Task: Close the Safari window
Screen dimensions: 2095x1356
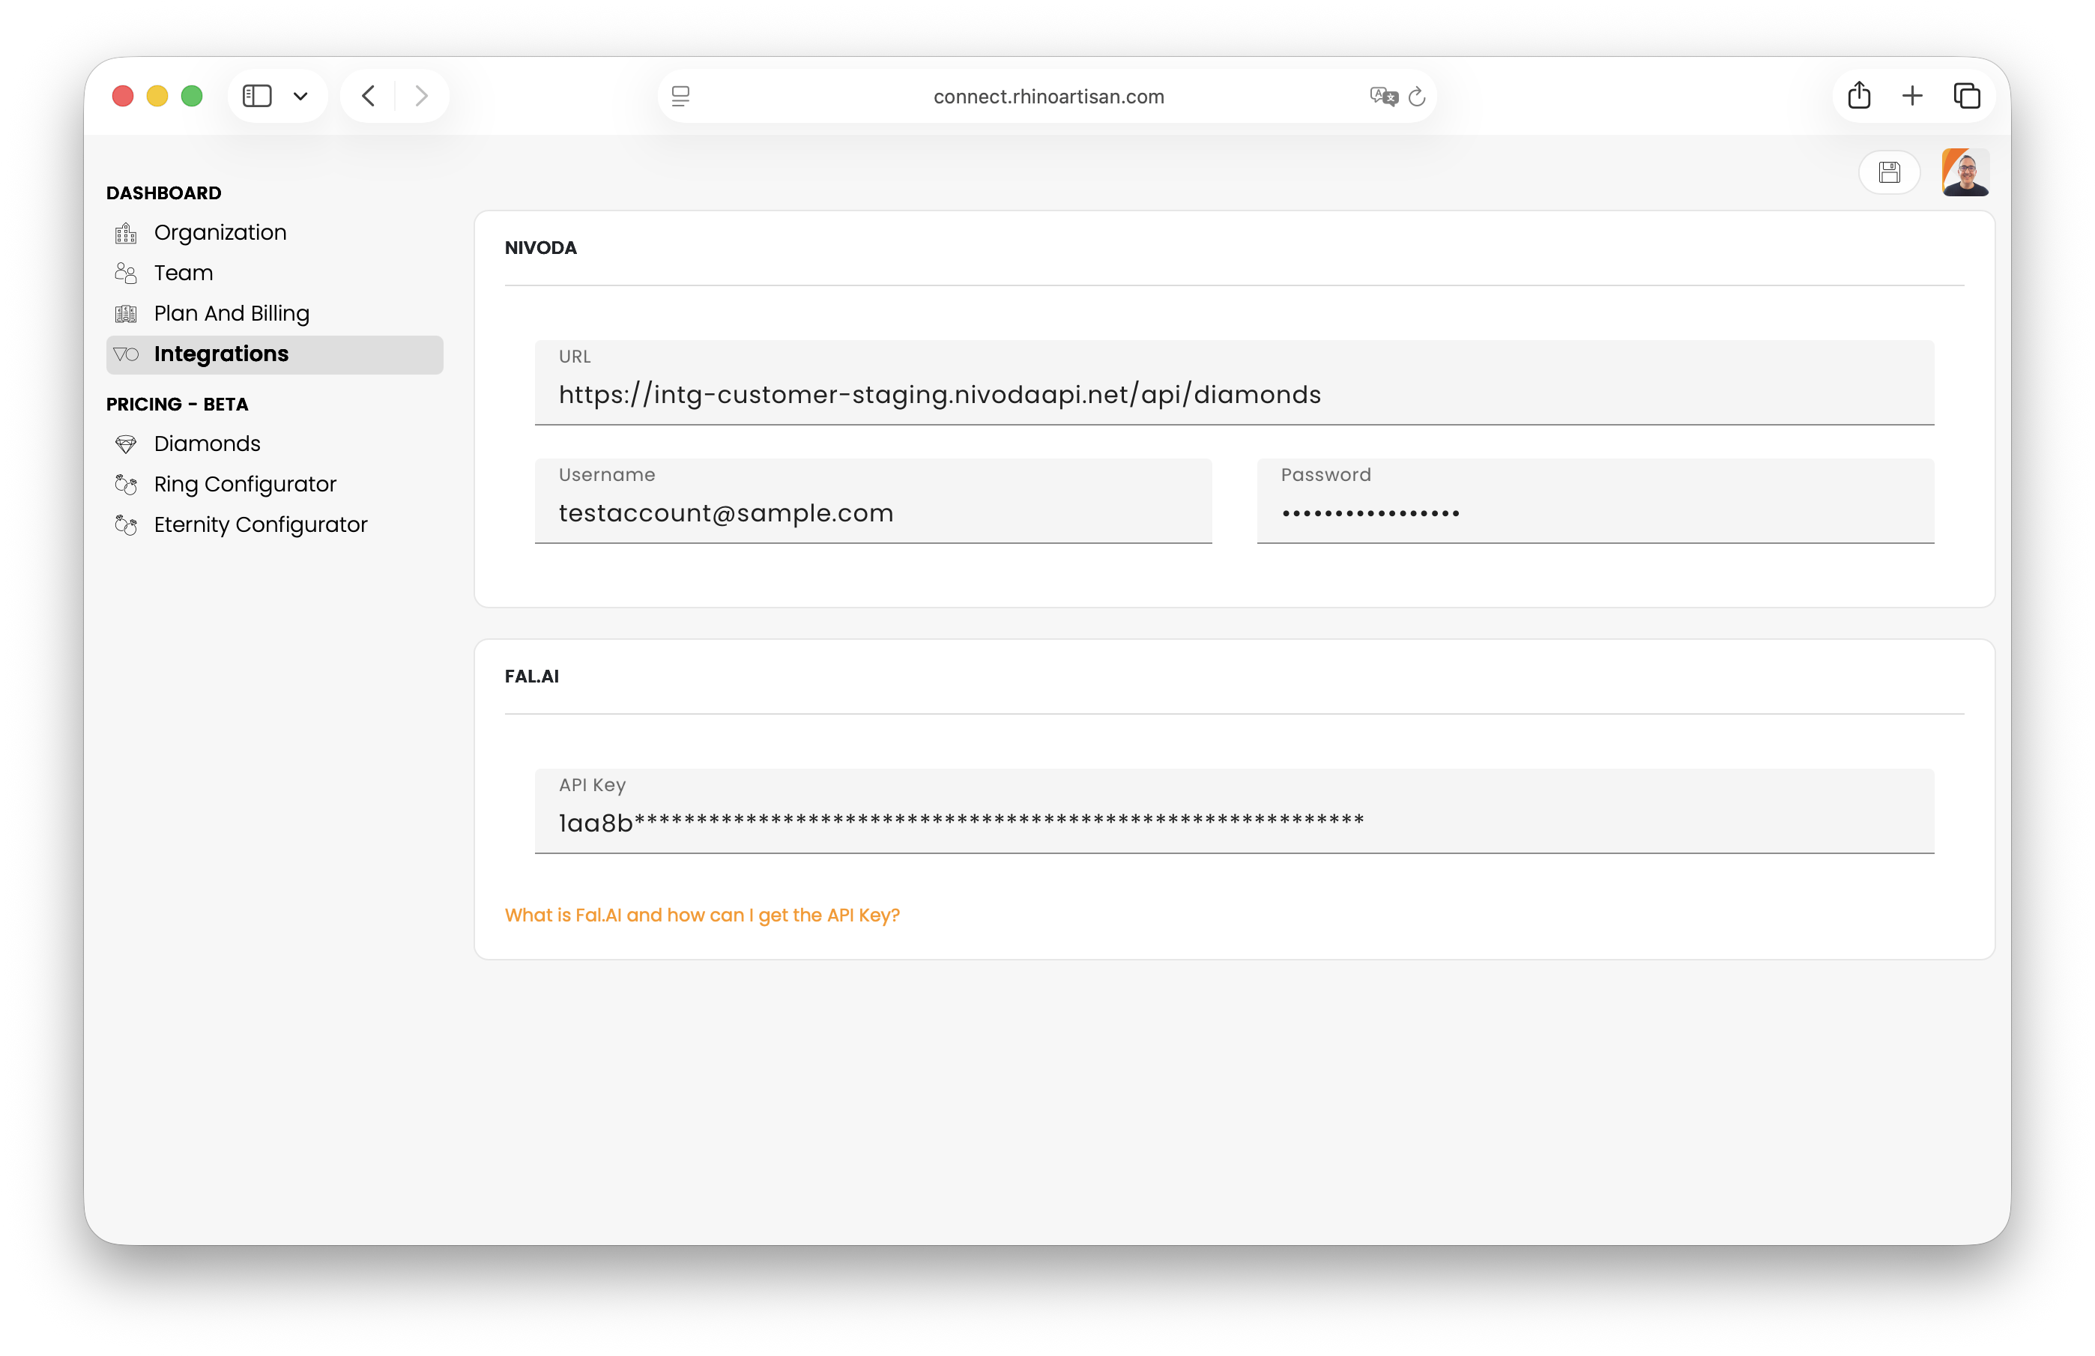Action: 123,96
